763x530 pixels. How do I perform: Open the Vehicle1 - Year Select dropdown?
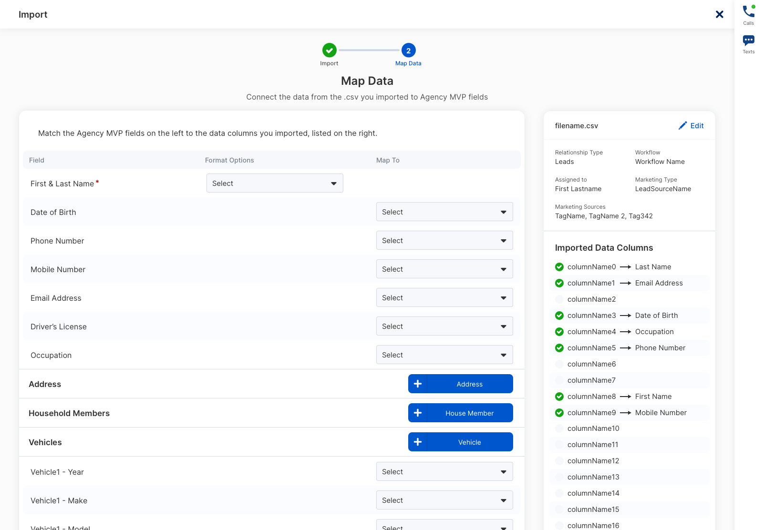pos(444,472)
